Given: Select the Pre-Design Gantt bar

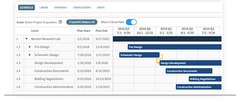Looking at the screenshot, I should (x=175, y=47).
